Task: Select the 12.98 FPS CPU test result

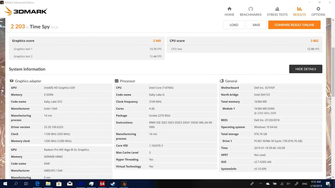Action: [x=313, y=49]
